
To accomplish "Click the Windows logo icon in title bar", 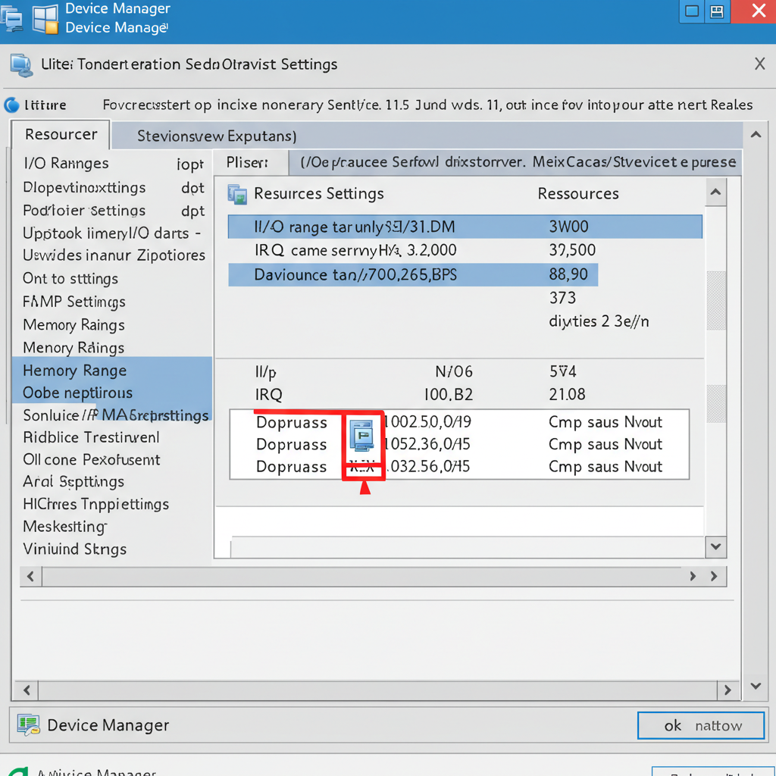I will [x=45, y=20].
